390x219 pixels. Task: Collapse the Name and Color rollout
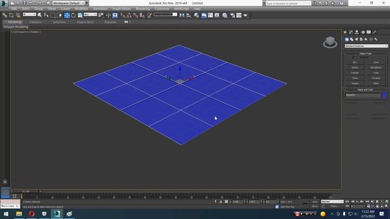(366, 89)
